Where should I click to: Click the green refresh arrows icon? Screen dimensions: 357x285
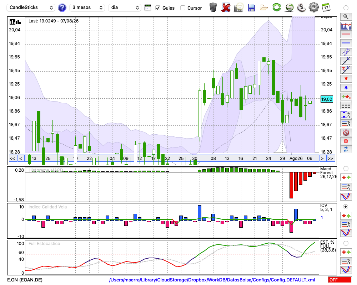[x=276, y=7]
